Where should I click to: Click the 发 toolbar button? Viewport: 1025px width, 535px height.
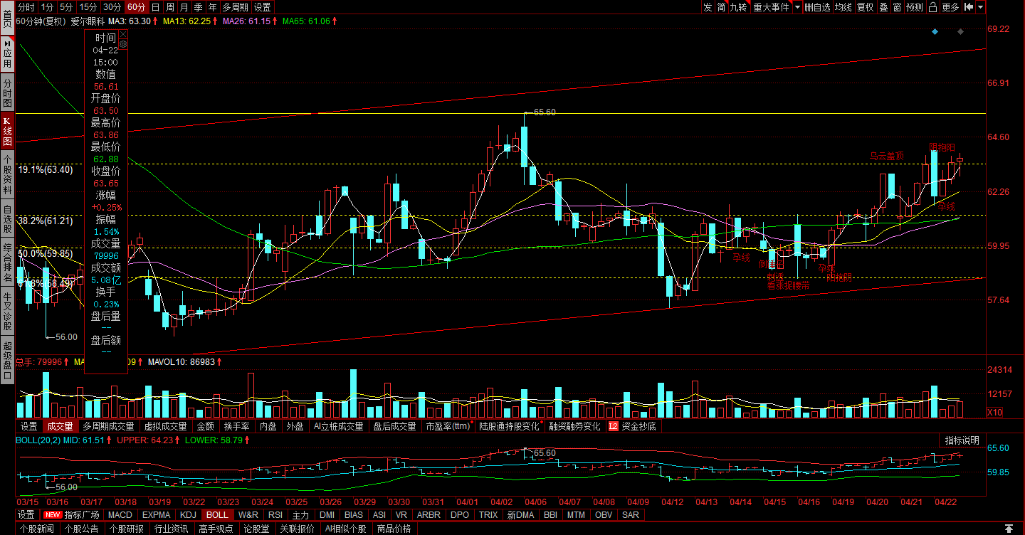(707, 7)
